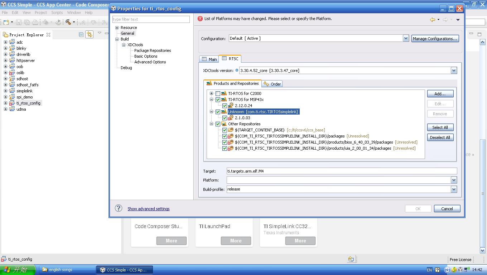487x275 pixels.
Task: Uncheck the bios_6_40_03_39 packages checkbox
Action: point(225,142)
